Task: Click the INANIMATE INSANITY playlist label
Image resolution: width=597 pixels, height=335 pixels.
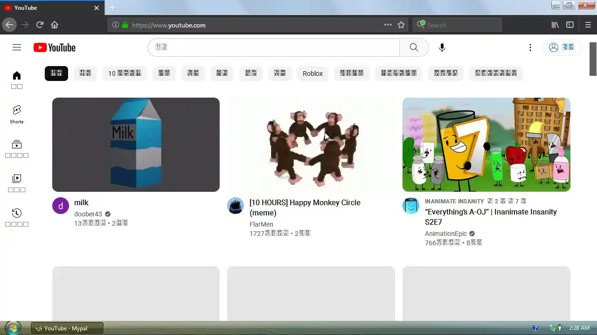Action: coord(454,201)
